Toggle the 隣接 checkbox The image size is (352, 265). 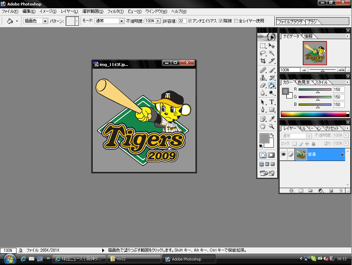(221, 21)
